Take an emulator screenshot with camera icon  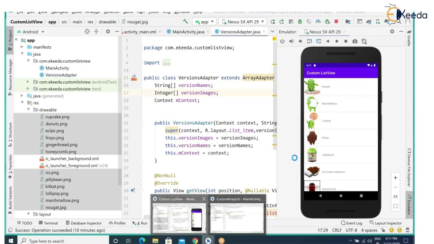[x=355, y=41]
